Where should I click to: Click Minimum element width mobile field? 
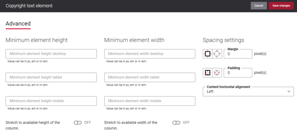tap(150, 101)
